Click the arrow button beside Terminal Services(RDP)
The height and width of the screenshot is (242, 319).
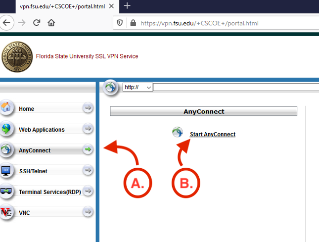point(88,191)
